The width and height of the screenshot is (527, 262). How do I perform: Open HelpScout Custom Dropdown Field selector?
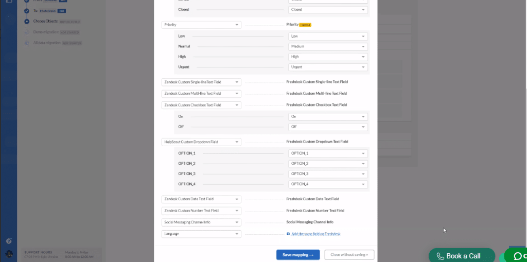click(201, 142)
